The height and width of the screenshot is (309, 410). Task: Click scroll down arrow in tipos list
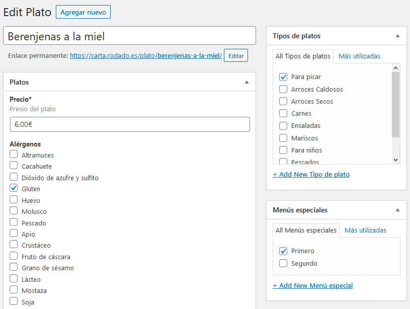coord(395,160)
